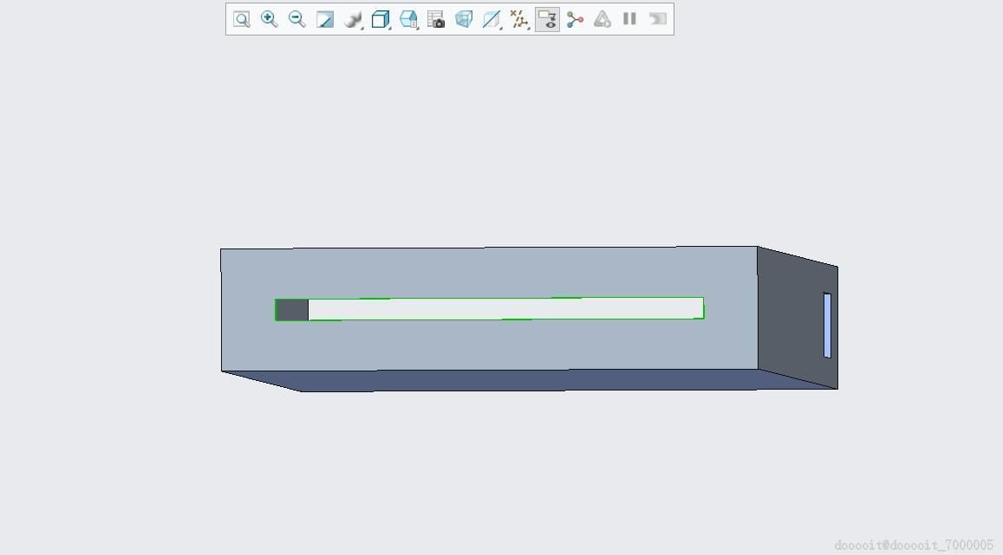Image resolution: width=1003 pixels, height=555 pixels.
Task: Select the Zoom In tool
Action: tap(270, 19)
